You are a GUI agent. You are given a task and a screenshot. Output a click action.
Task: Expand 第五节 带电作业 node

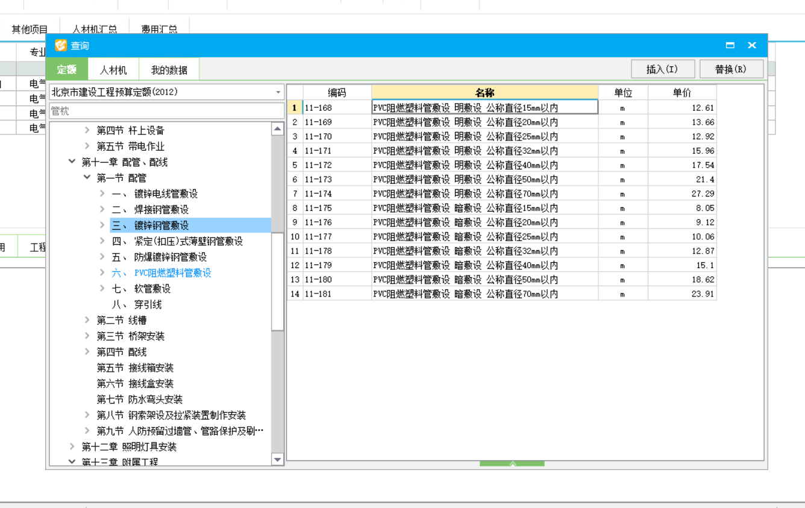[87, 146]
